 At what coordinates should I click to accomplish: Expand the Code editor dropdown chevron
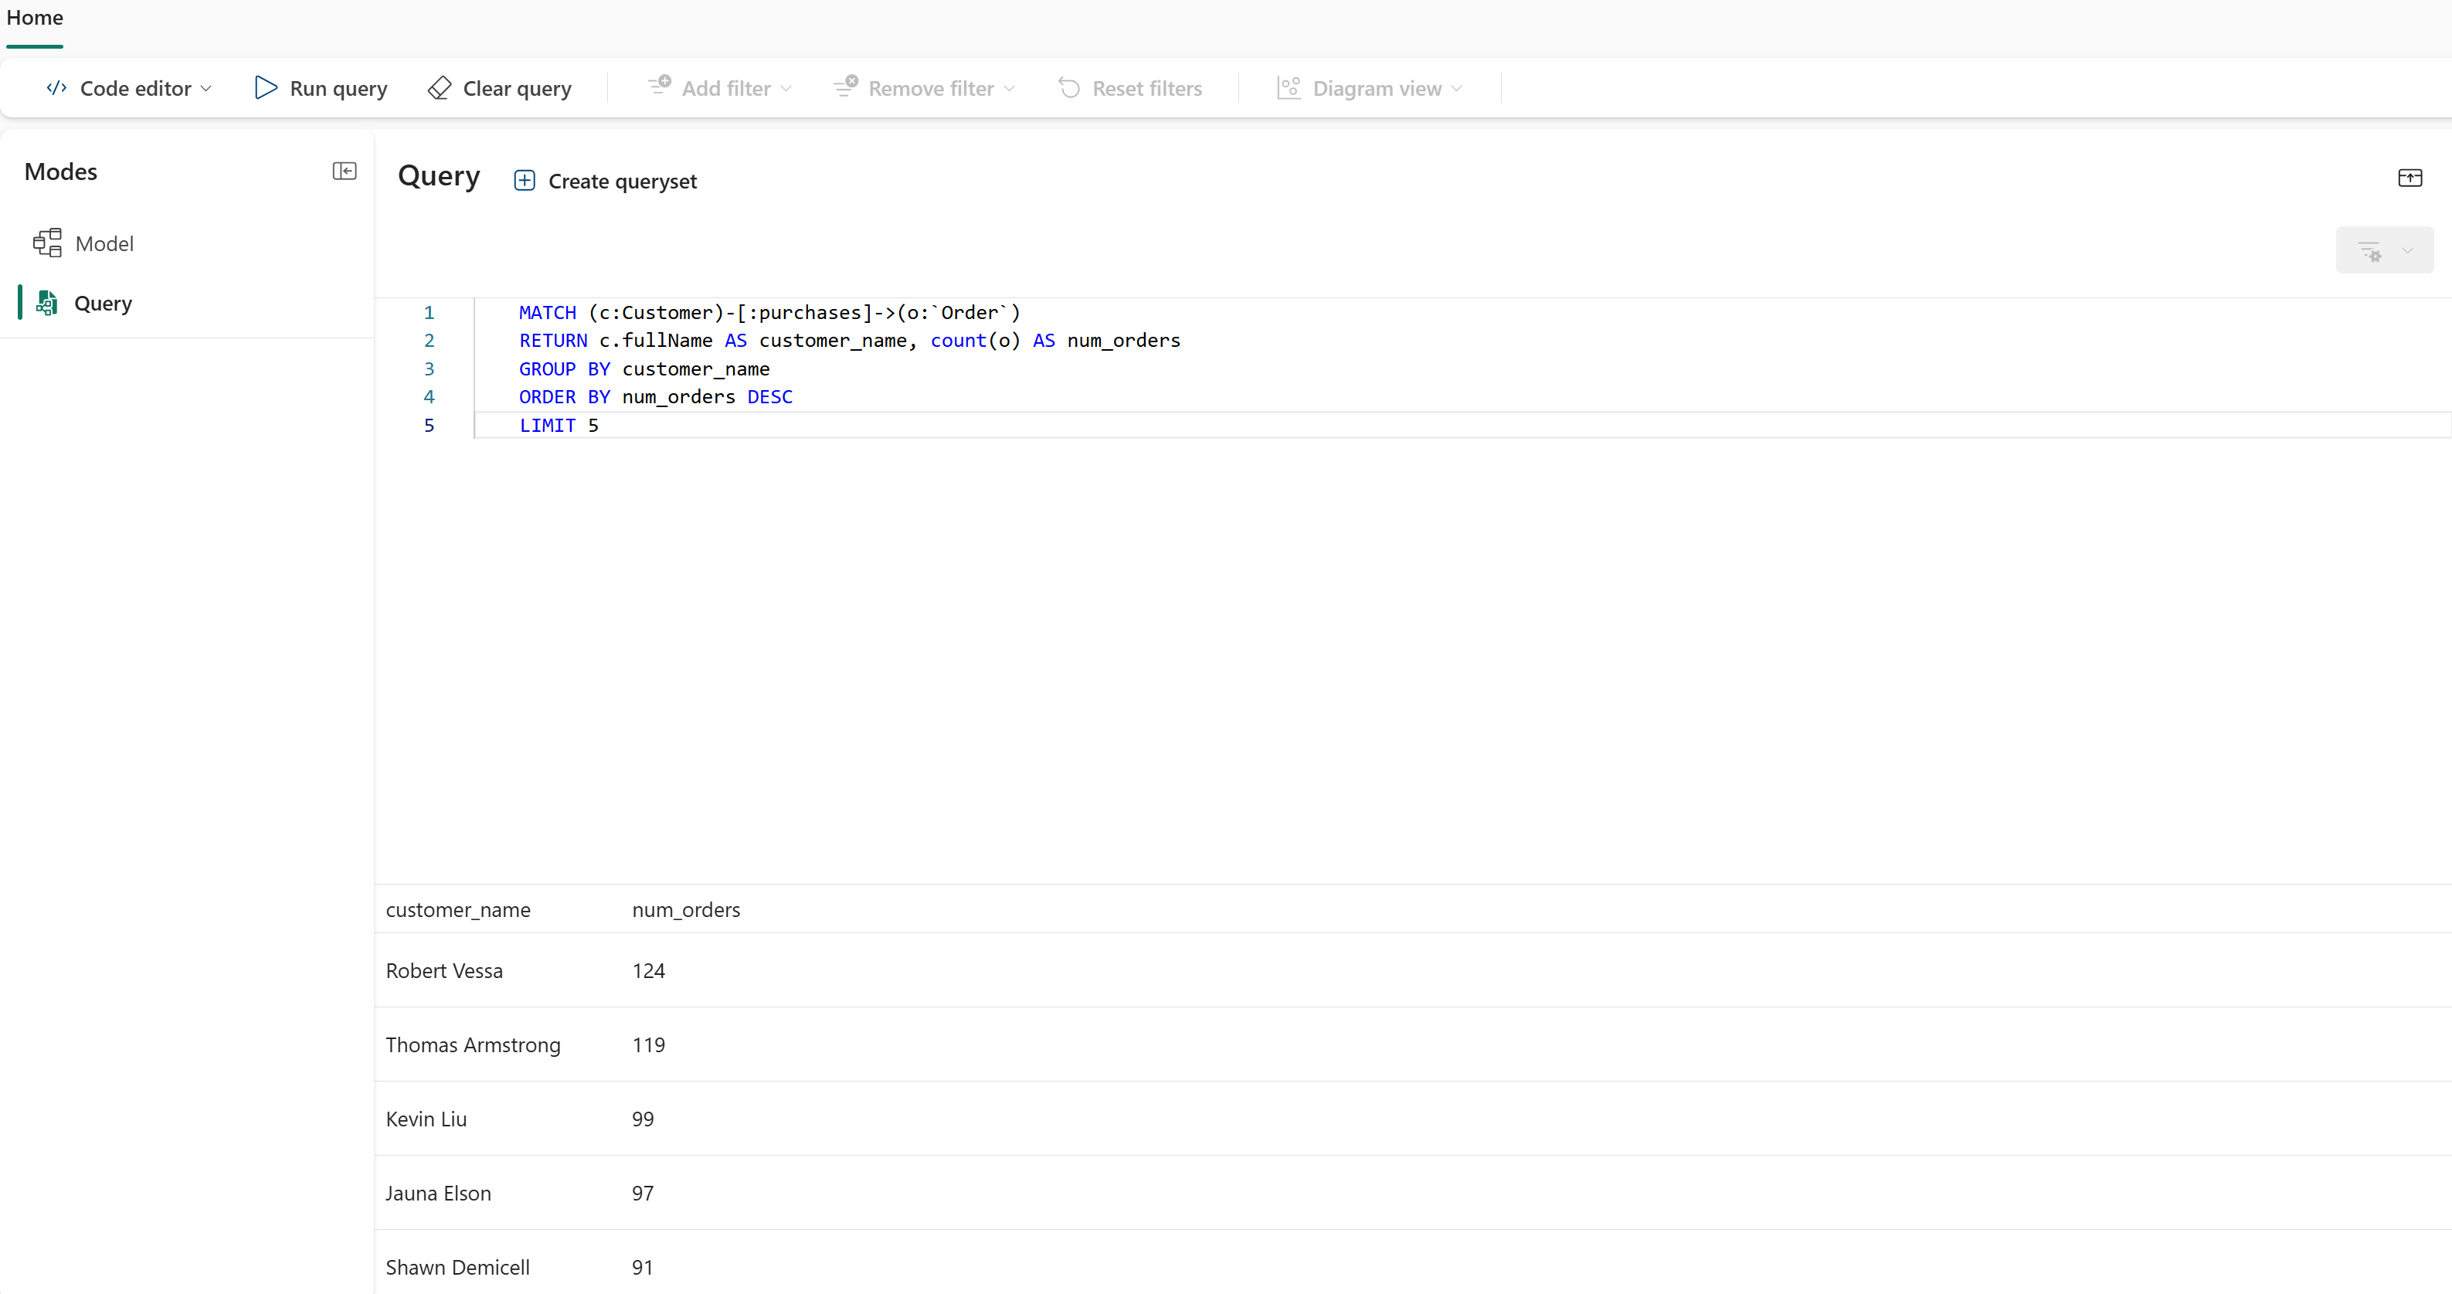(x=206, y=89)
